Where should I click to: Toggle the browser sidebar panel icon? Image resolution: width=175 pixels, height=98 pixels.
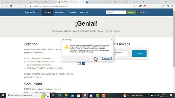[164, 6]
